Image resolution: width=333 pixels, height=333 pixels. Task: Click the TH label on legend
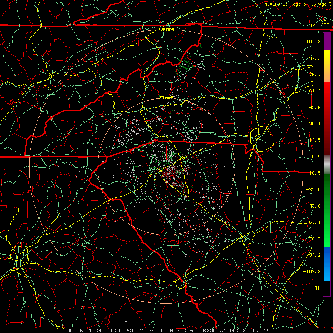(x=318, y=288)
